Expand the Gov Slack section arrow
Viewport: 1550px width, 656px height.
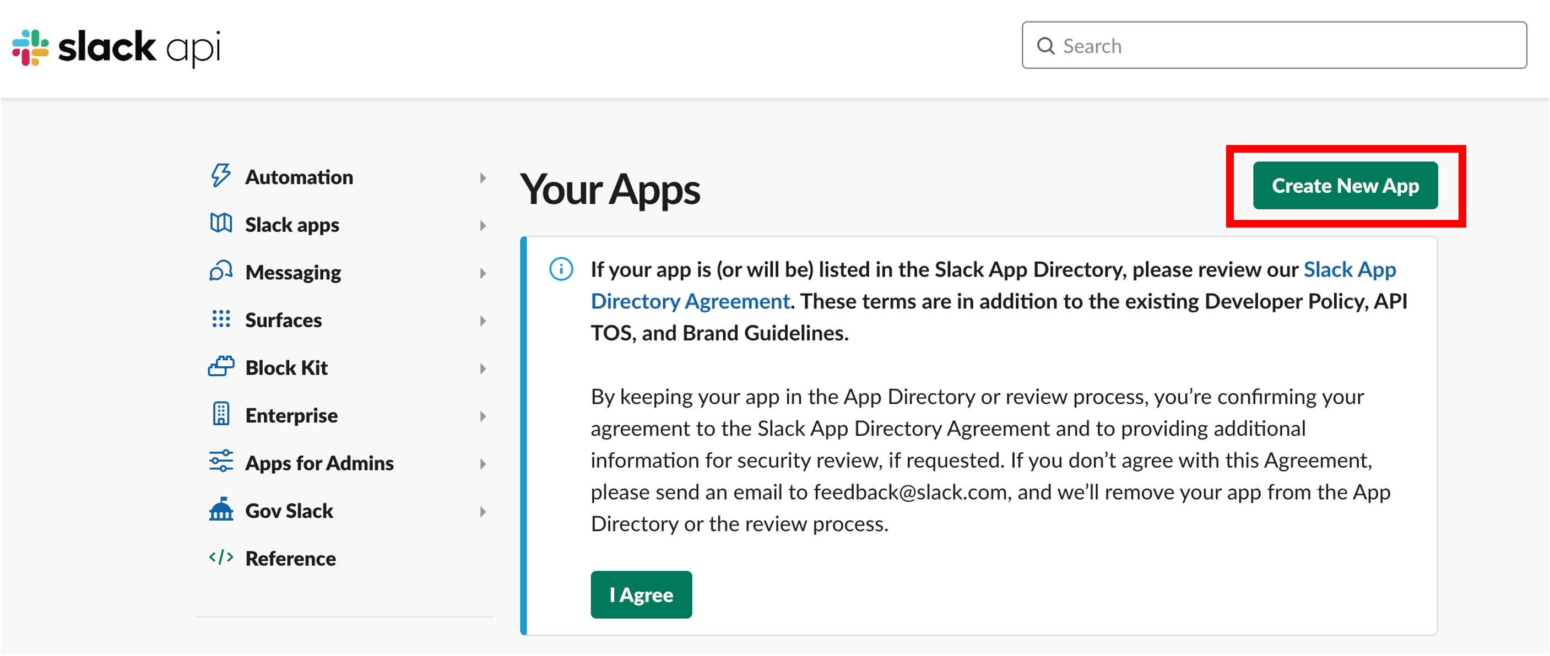[483, 511]
